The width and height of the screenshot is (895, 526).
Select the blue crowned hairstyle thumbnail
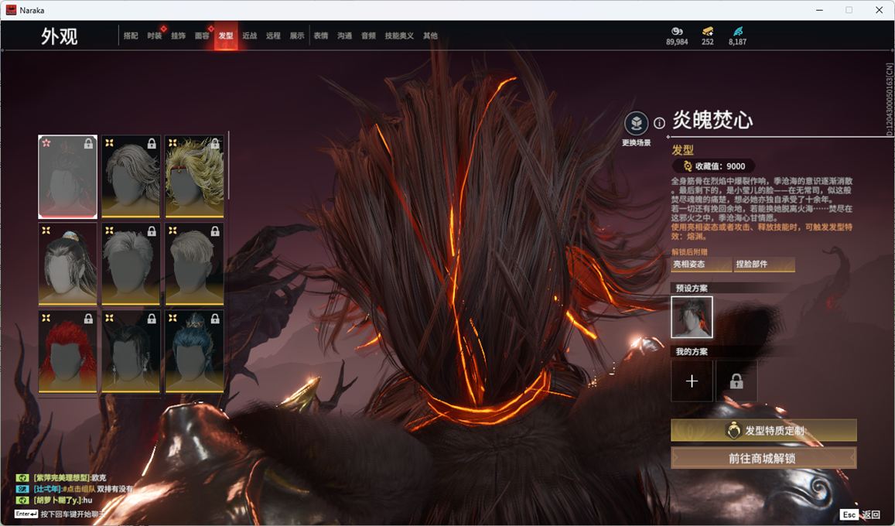(x=195, y=351)
